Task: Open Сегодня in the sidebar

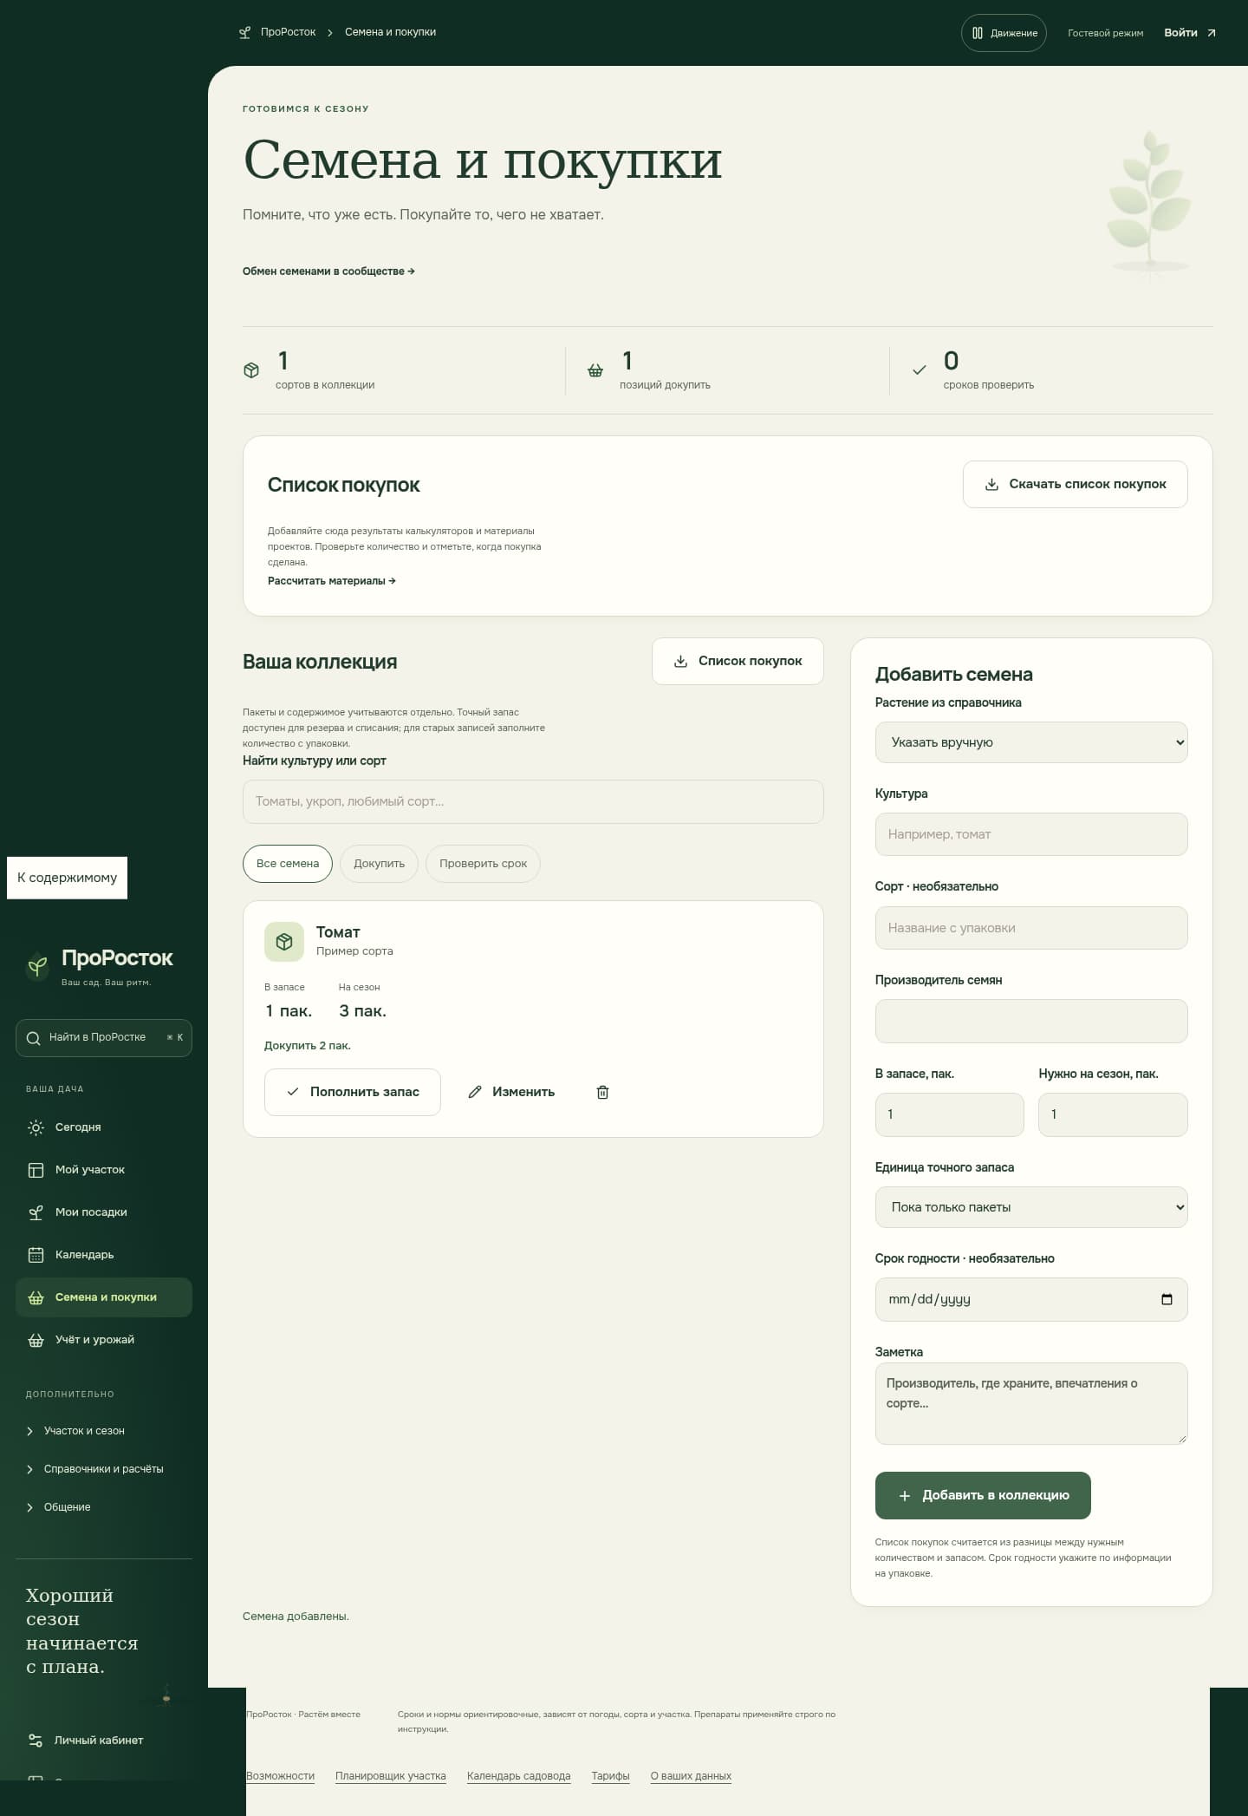Action: pos(104,1127)
